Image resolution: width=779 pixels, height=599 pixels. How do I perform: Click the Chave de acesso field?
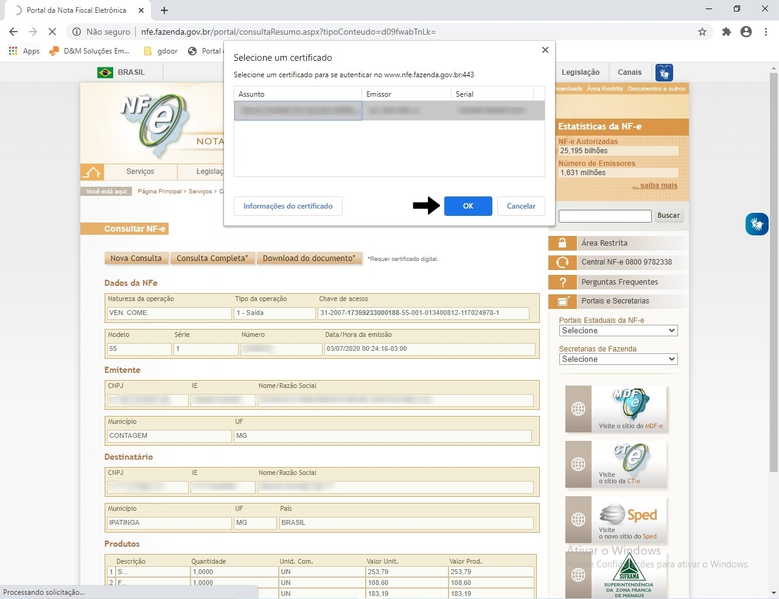(423, 313)
